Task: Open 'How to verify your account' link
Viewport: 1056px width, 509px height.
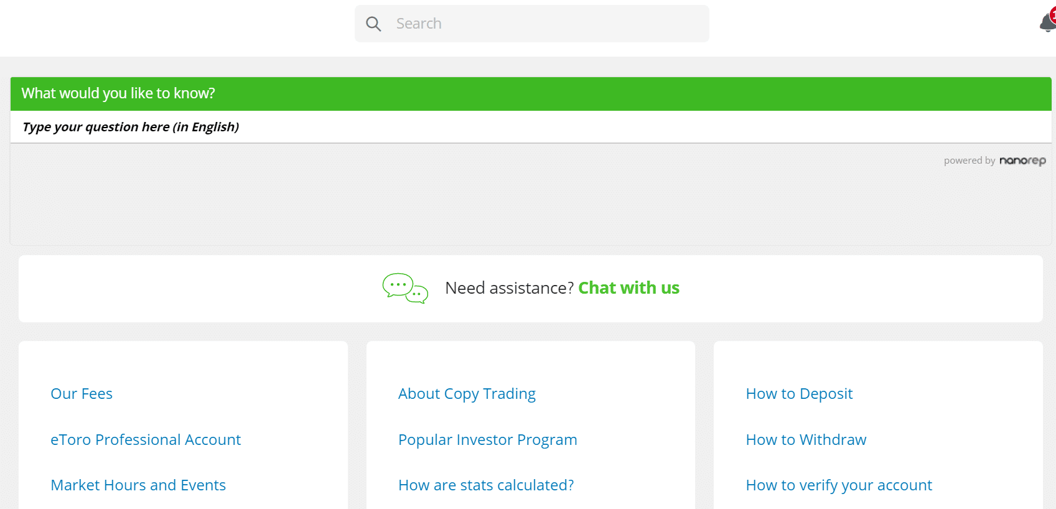Action: click(x=839, y=485)
